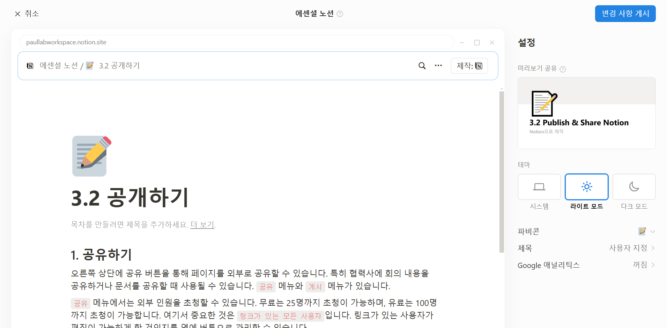The height and width of the screenshot is (328, 667).
Task: Select the 다크 모드 theme option
Action: coord(634,187)
